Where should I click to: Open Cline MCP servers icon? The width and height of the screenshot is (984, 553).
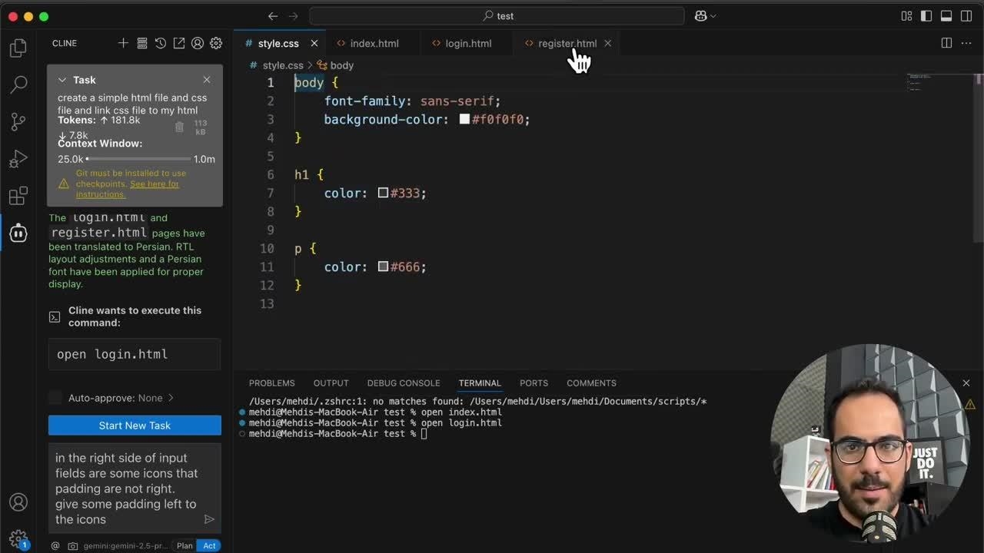[142, 44]
